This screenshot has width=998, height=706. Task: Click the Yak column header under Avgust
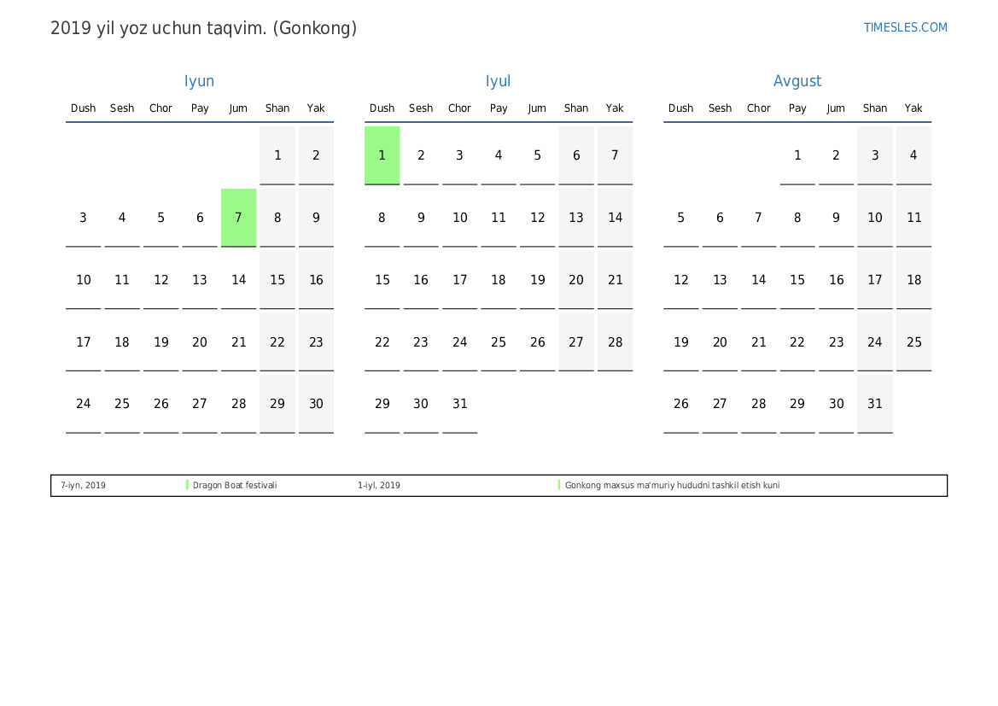913,108
